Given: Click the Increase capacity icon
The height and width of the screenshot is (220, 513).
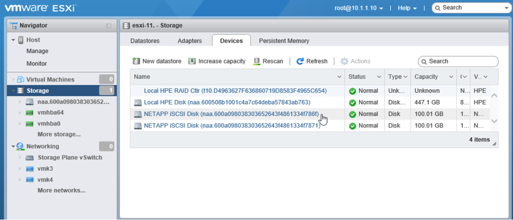Looking at the screenshot, I should click(x=192, y=61).
